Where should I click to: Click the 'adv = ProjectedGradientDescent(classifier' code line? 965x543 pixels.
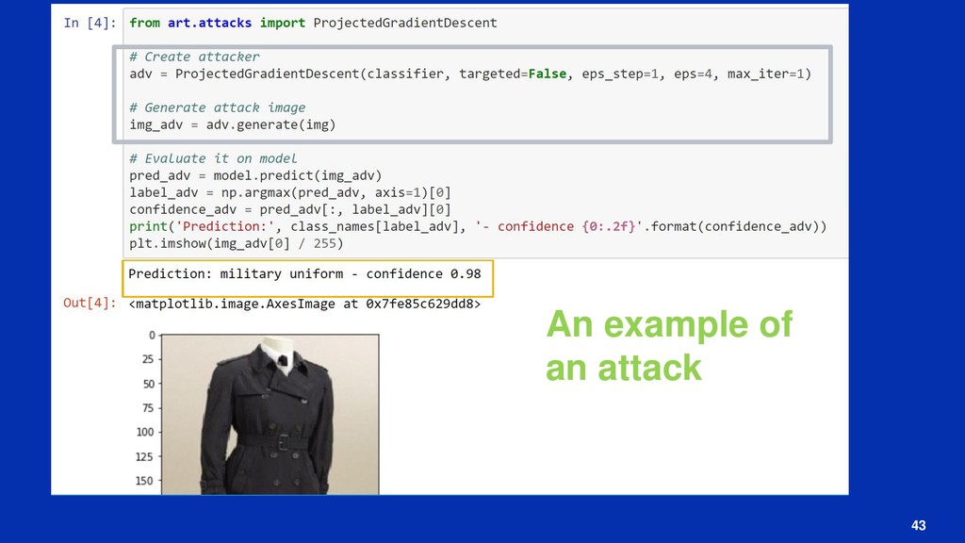coord(470,74)
